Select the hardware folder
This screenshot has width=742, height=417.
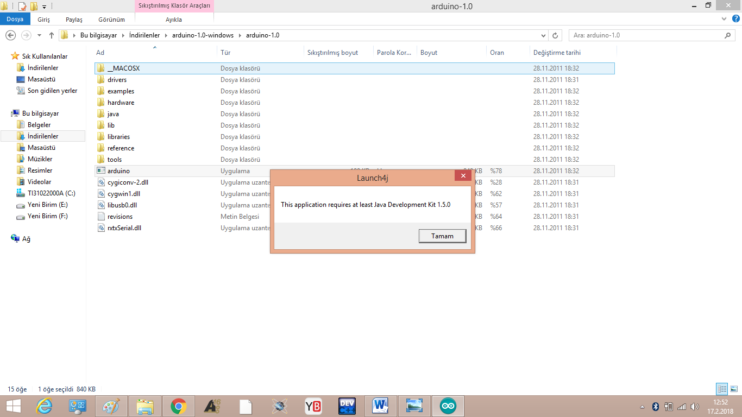tap(121, 103)
